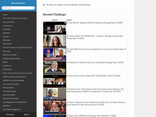
Task: Click play icon on Dr Malone video
Action: [x=55, y=68]
